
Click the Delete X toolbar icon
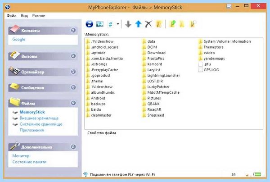(148, 24)
